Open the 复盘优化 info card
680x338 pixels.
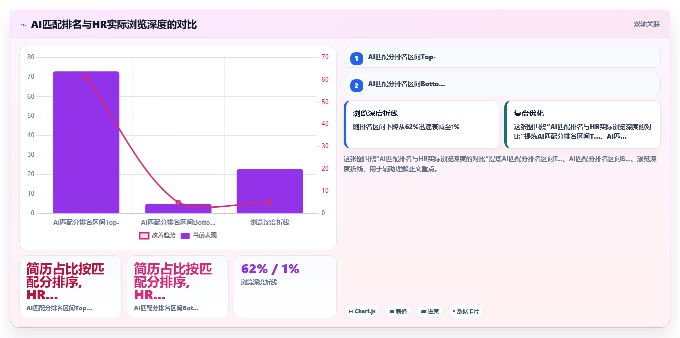click(x=582, y=124)
